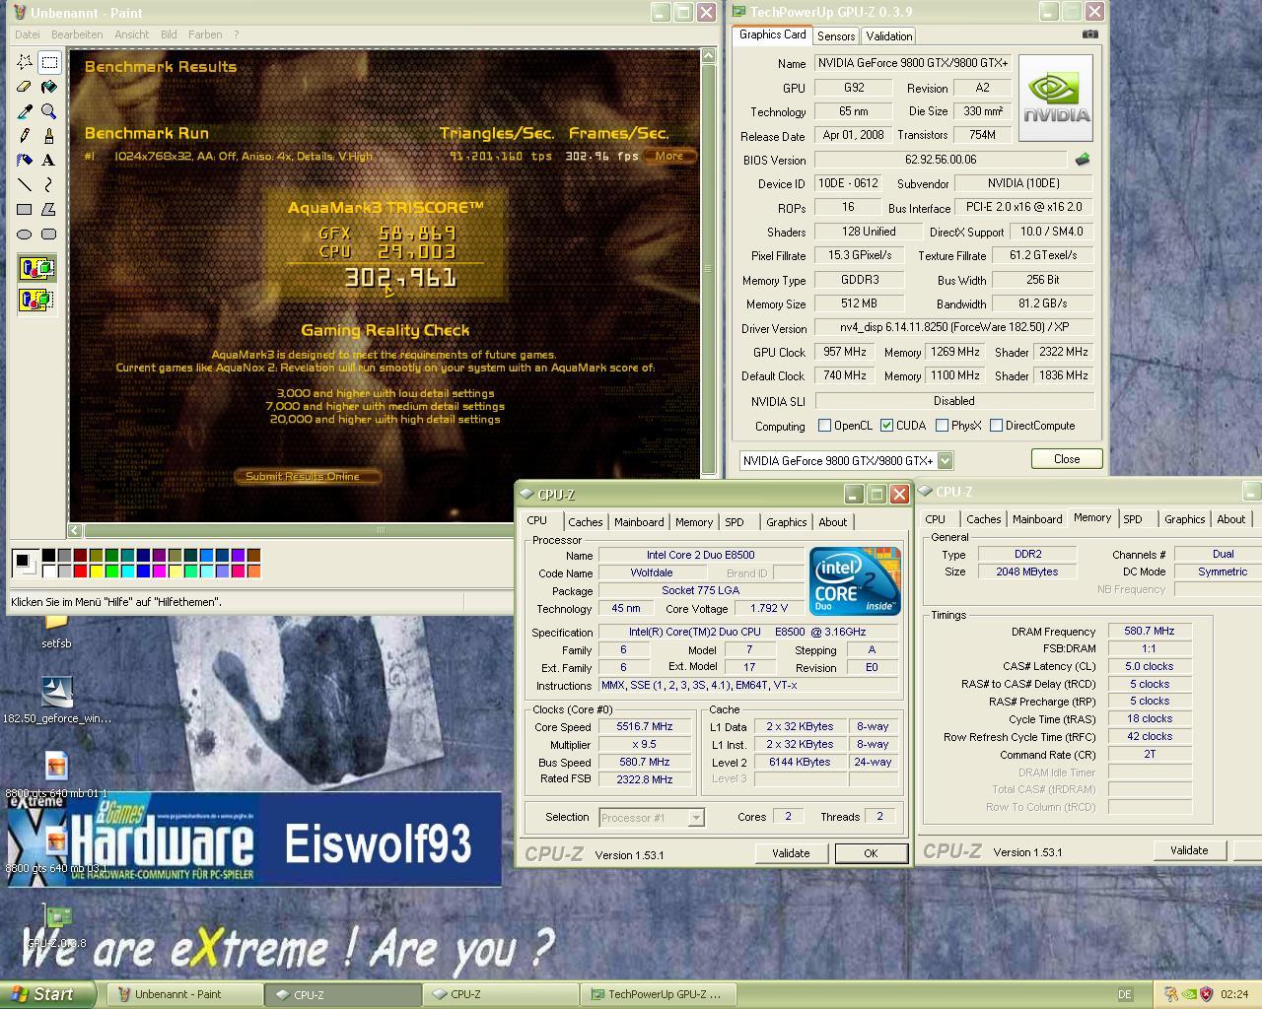The image size is (1262, 1009).
Task: Choose the Polygon tool in Paint
Action: 49,210
